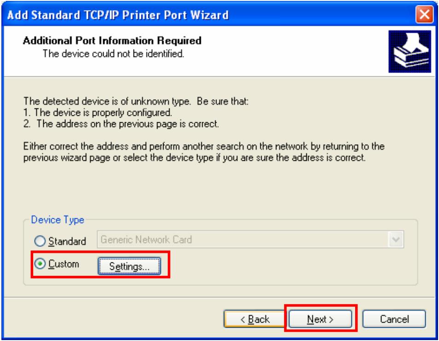
Task: Open the custom port Settings... dialog
Action: point(129,266)
